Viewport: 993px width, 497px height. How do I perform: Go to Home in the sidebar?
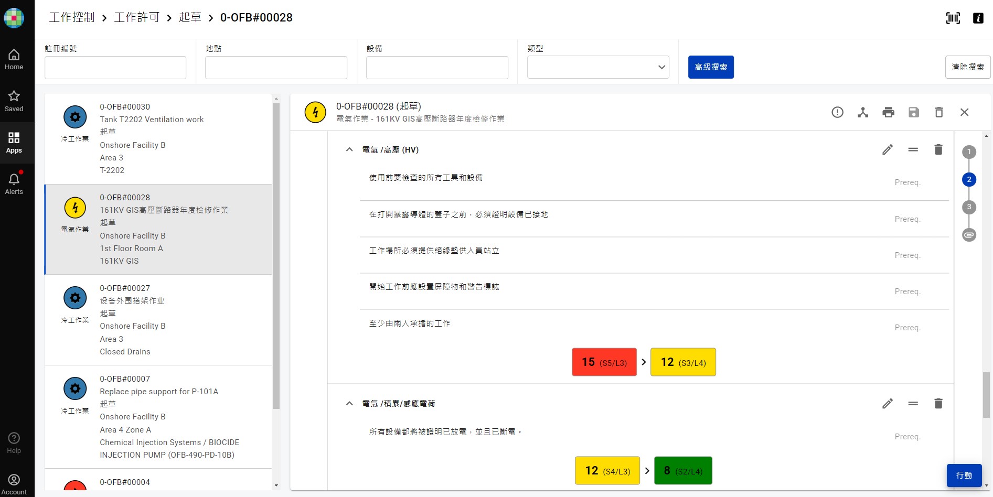pos(14,59)
